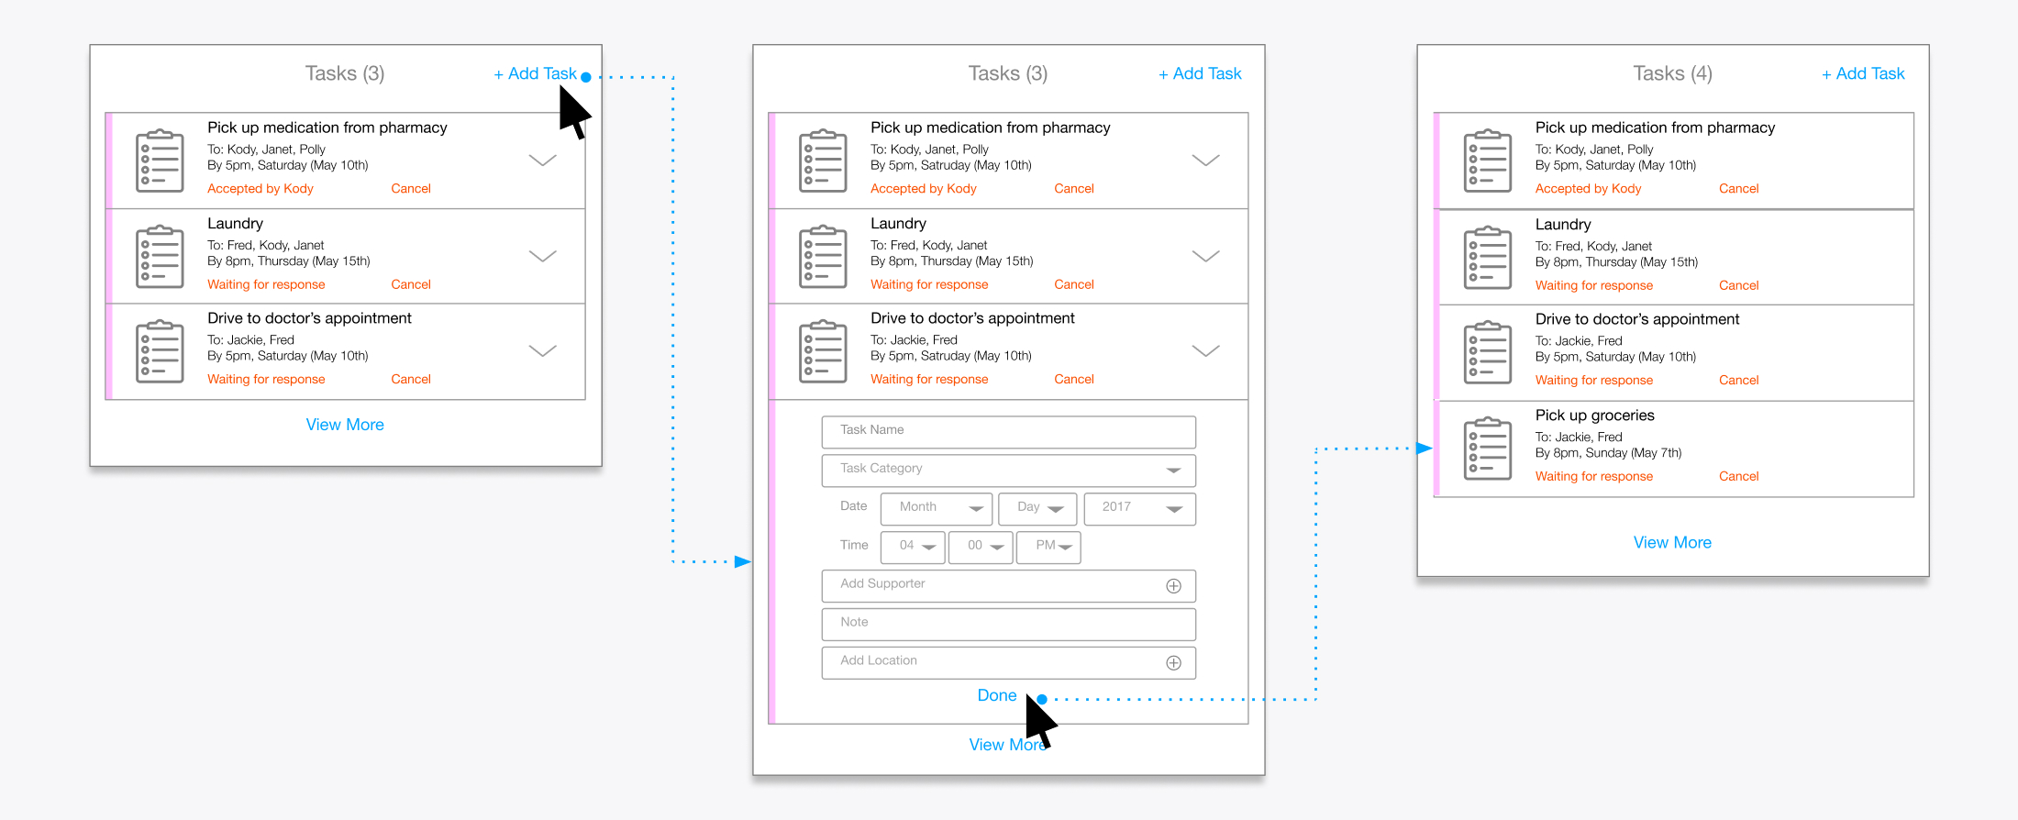Click clipboard icon for pharmacy task, right panel
Viewport: 2018px width, 820px height.
1488,161
